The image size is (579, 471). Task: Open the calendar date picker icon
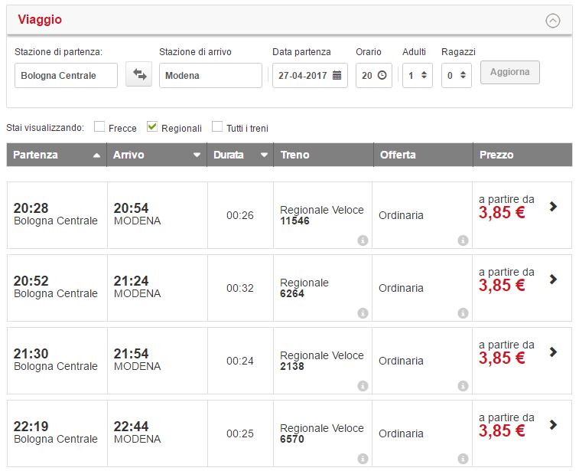tap(337, 76)
